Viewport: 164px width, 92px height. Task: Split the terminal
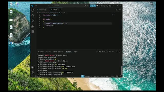pos(107,52)
